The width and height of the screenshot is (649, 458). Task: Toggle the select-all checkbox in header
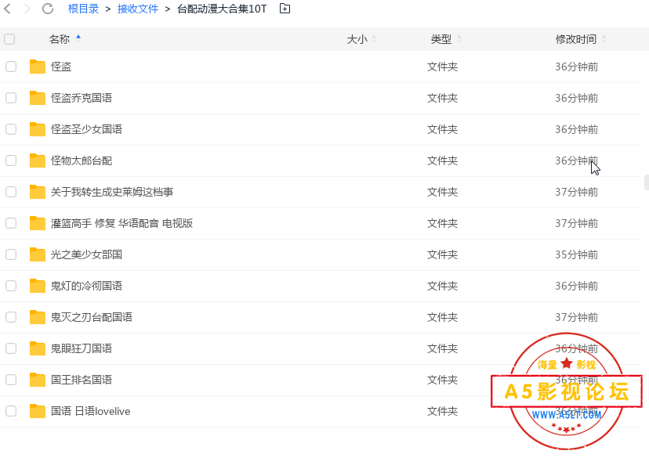point(9,39)
